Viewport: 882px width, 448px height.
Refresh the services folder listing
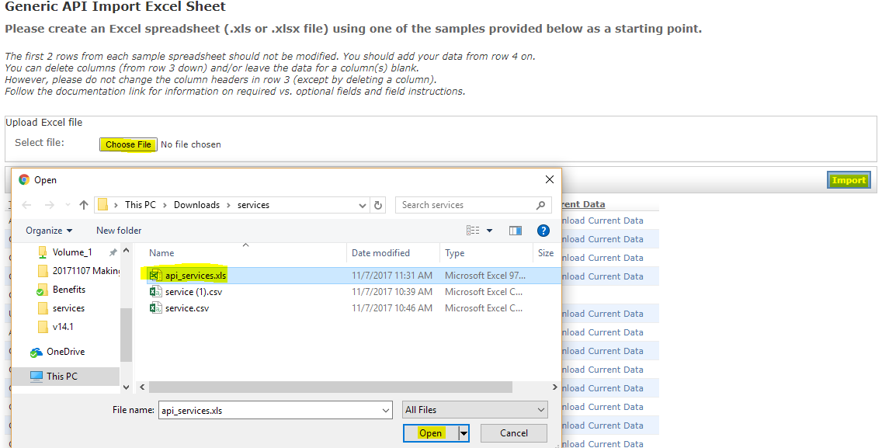(378, 205)
